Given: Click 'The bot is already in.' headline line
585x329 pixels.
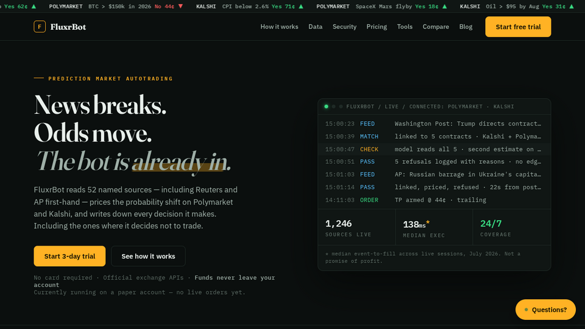Looking at the screenshot, I should point(133,161).
